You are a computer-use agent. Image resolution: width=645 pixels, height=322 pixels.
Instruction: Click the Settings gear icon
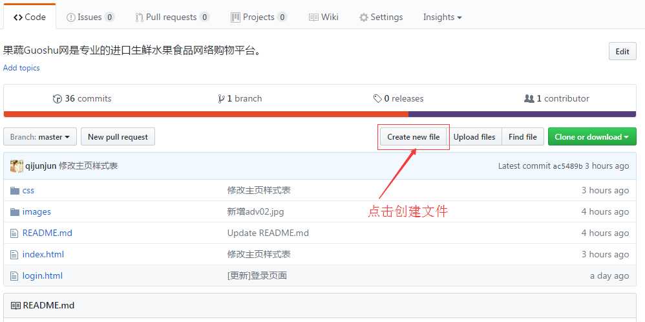pyautogui.click(x=364, y=17)
